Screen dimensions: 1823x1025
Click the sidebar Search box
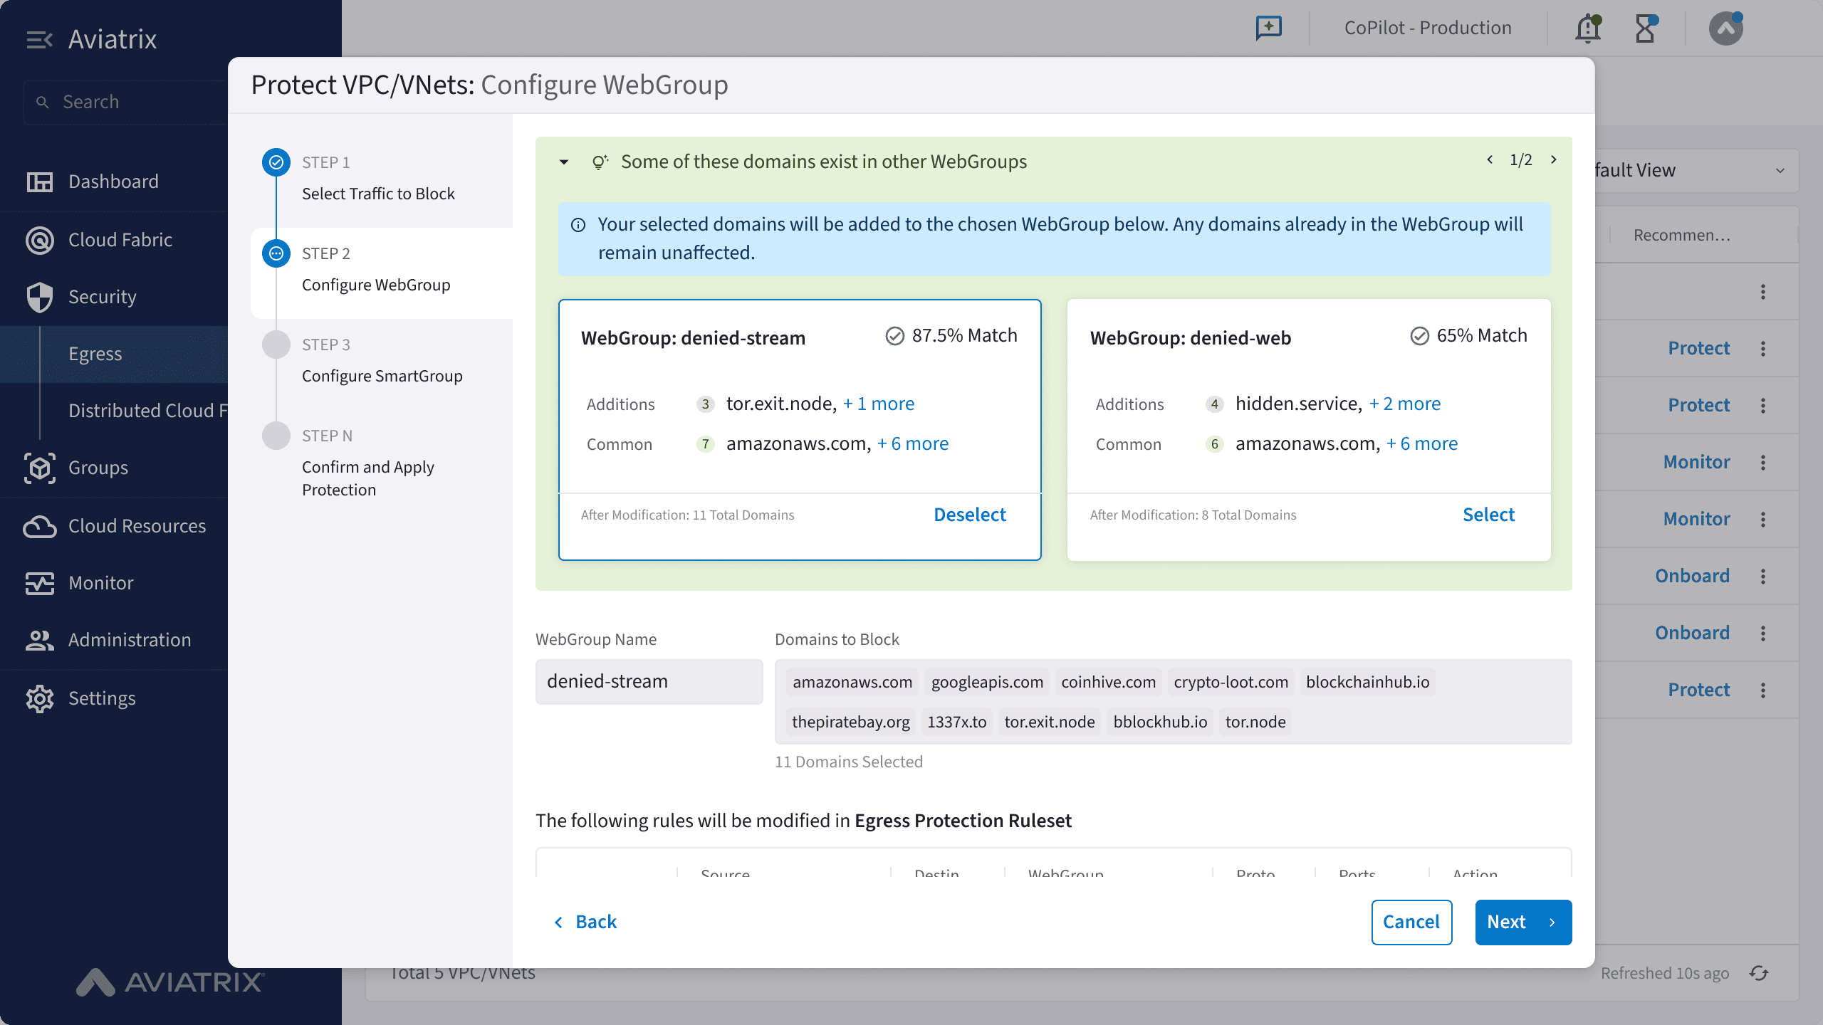125,102
